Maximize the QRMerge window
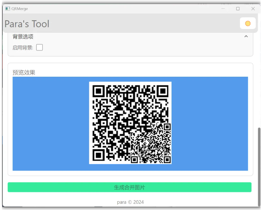This screenshot has width=264, height=210. pyautogui.click(x=238, y=8)
